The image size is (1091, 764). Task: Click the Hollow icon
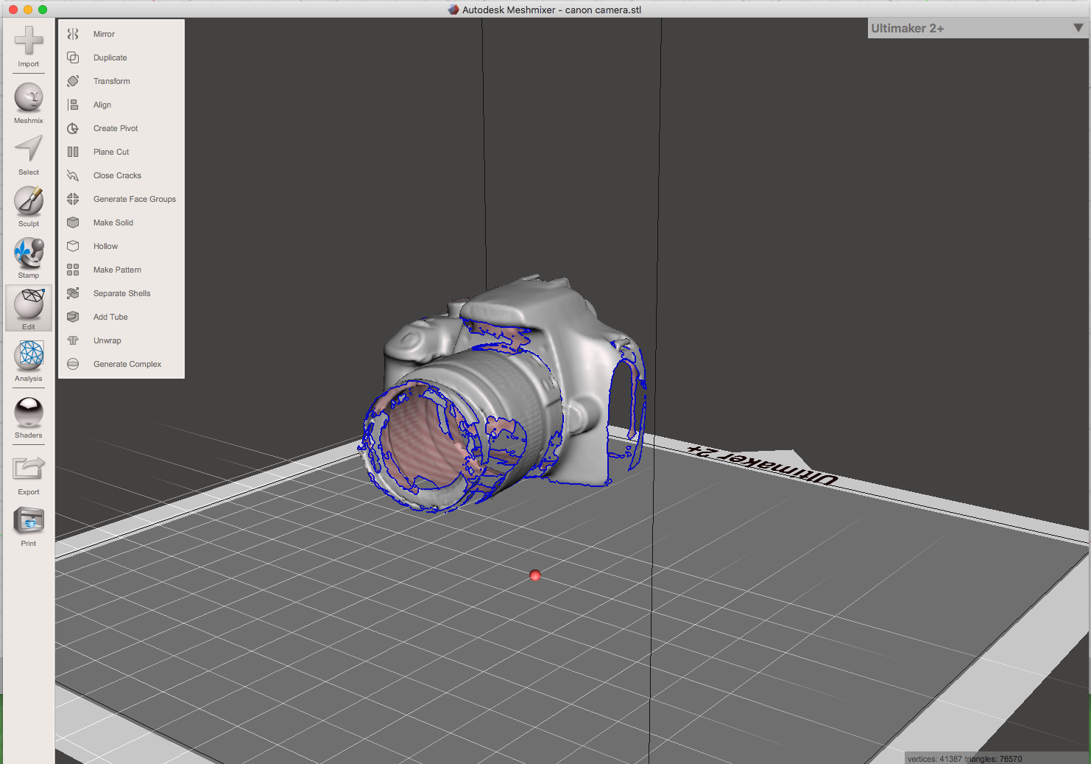point(73,246)
